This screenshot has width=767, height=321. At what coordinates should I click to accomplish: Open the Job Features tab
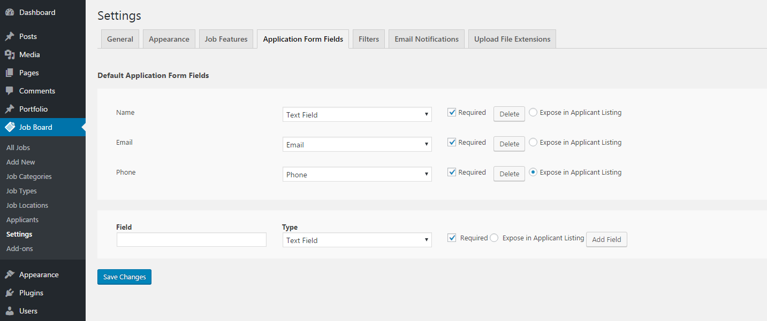pyautogui.click(x=226, y=39)
